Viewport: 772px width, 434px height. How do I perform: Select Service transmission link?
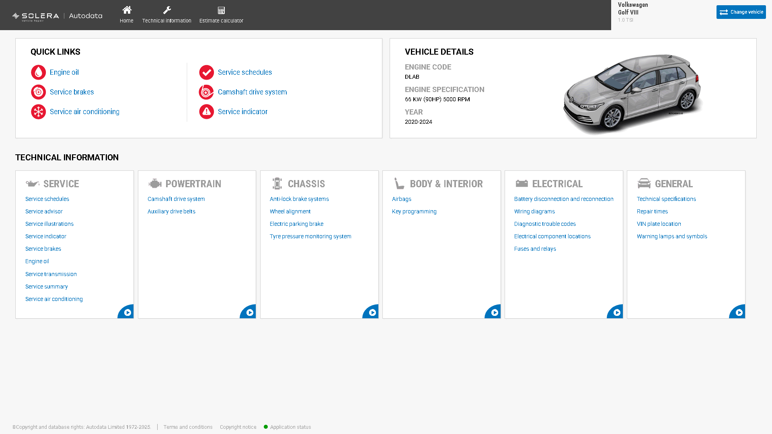coord(51,274)
